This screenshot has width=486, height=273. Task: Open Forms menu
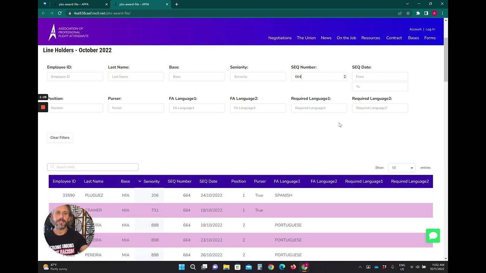pyautogui.click(x=430, y=38)
